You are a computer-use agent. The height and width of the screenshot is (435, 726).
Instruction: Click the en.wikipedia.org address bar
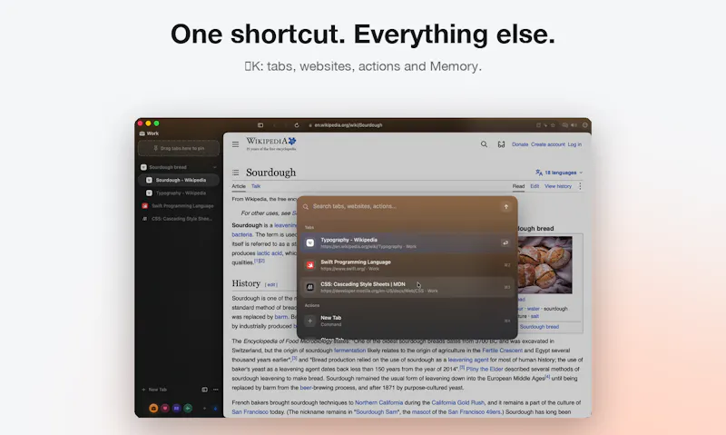(348, 125)
